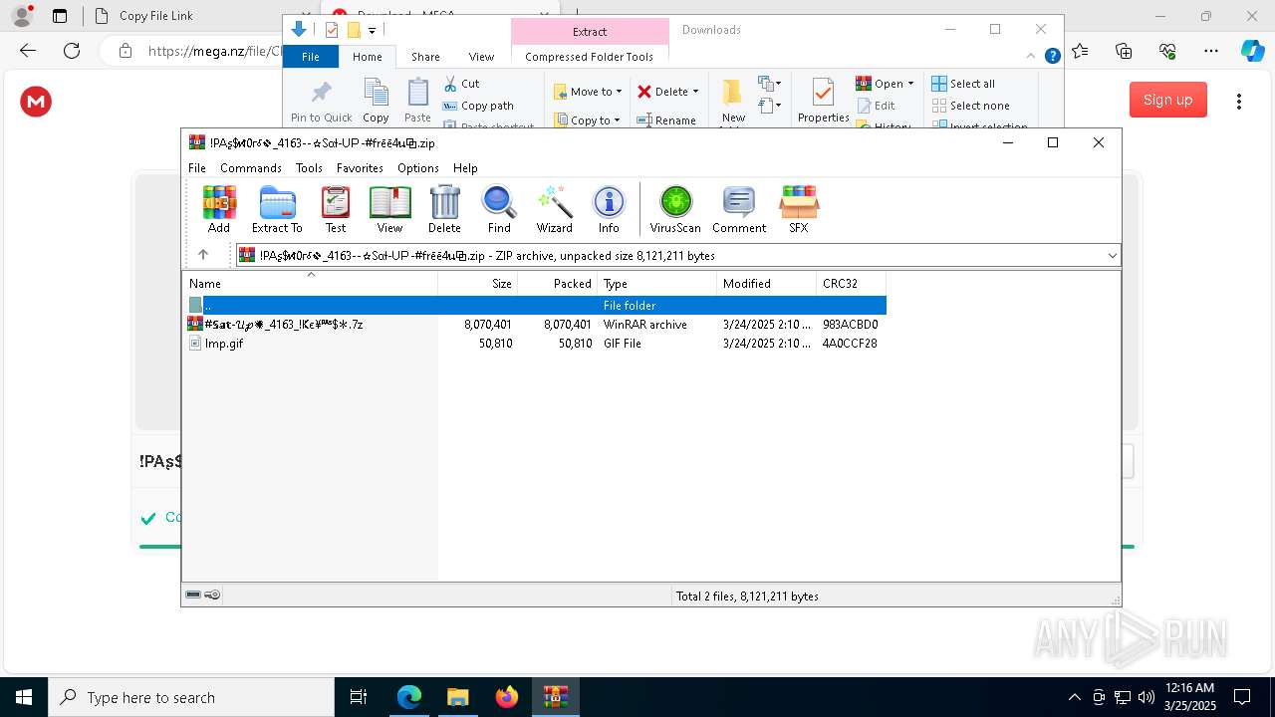The image size is (1275, 717).
Task: Open the browser's settings and more menu
Action: tap(1211, 51)
